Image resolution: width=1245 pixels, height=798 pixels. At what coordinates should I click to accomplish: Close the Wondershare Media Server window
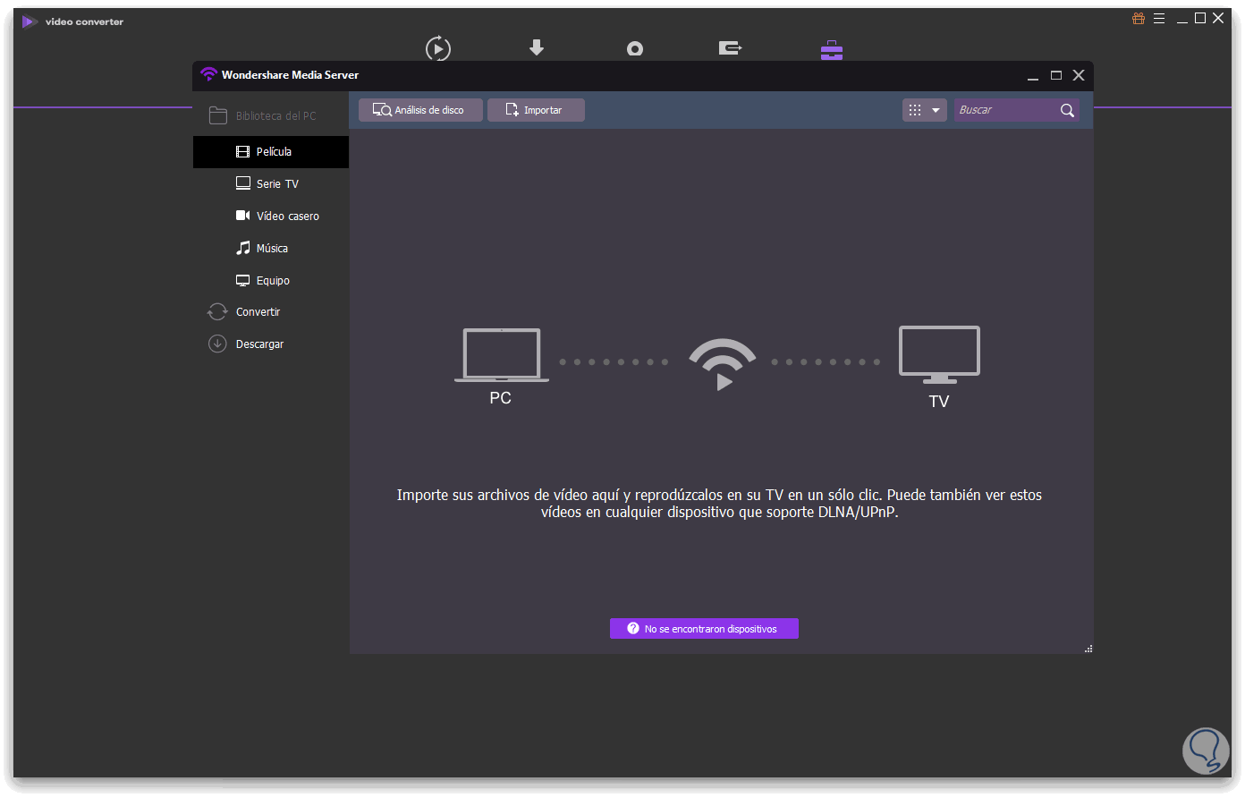pyautogui.click(x=1079, y=75)
